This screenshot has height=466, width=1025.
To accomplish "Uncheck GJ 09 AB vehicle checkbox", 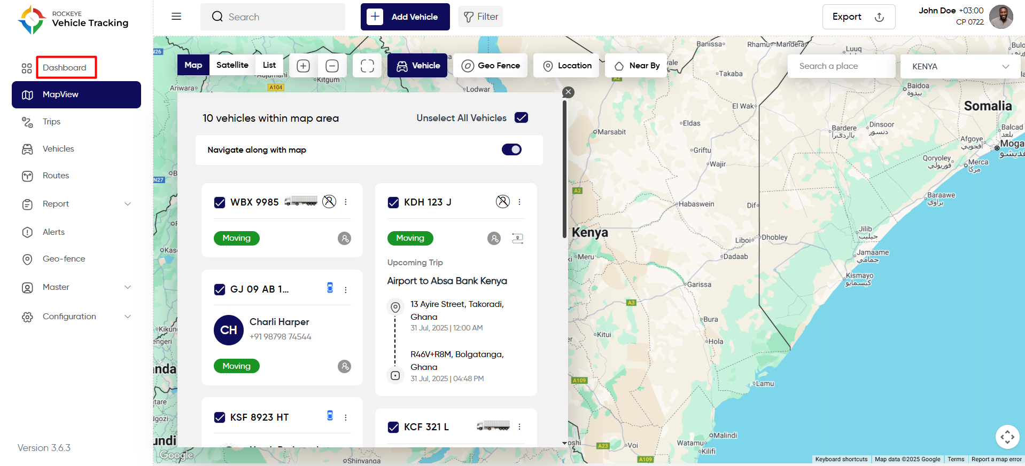I will tap(220, 289).
